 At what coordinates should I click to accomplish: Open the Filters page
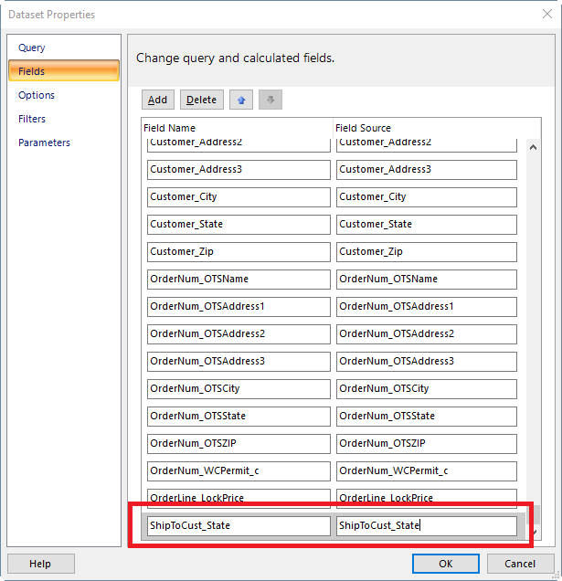tap(32, 119)
